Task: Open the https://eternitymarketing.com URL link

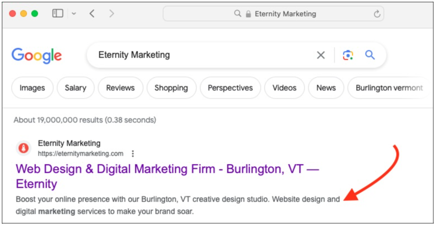Action: pos(80,153)
